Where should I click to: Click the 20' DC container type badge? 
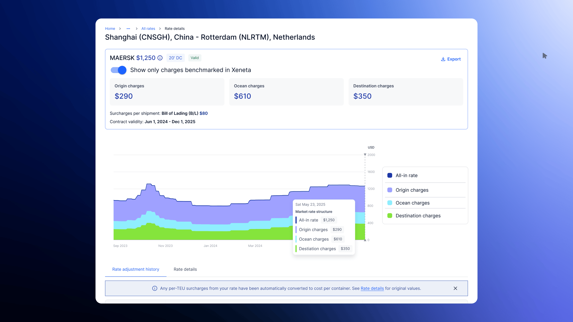(x=175, y=58)
